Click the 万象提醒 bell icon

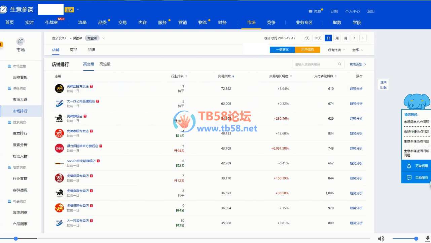(409, 166)
